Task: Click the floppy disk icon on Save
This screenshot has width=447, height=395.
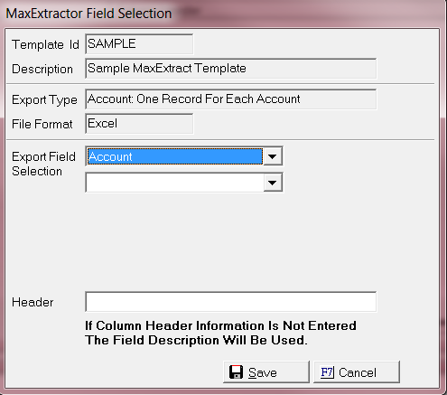Action: pos(236,372)
